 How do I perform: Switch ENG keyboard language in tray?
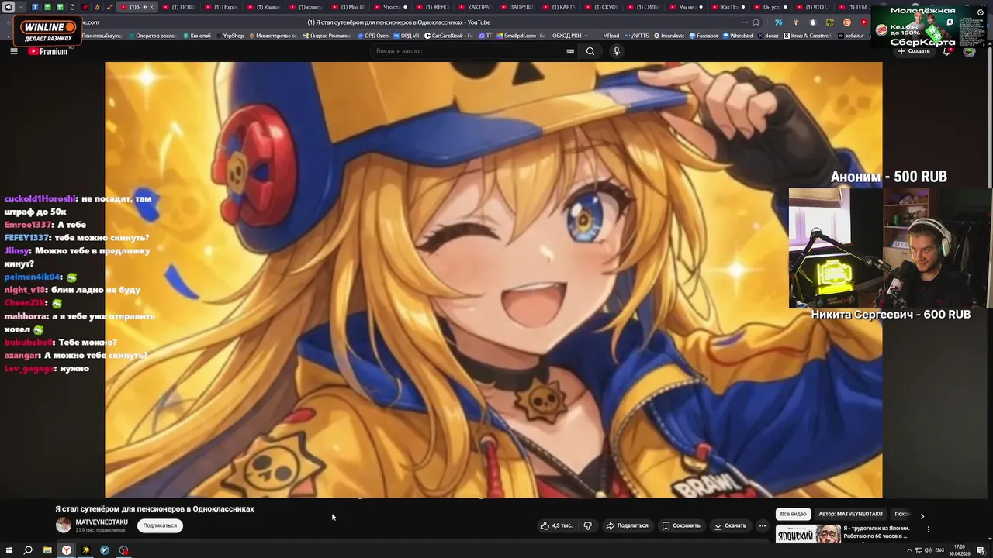tap(939, 550)
